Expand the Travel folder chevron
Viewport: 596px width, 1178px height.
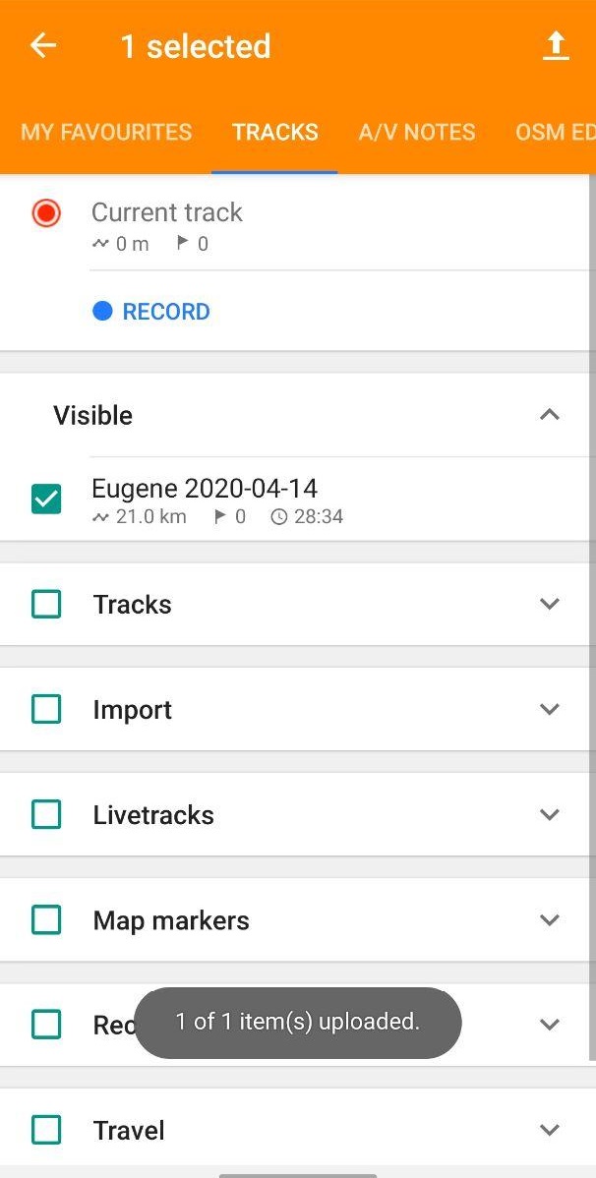[x=550, y=1130]
